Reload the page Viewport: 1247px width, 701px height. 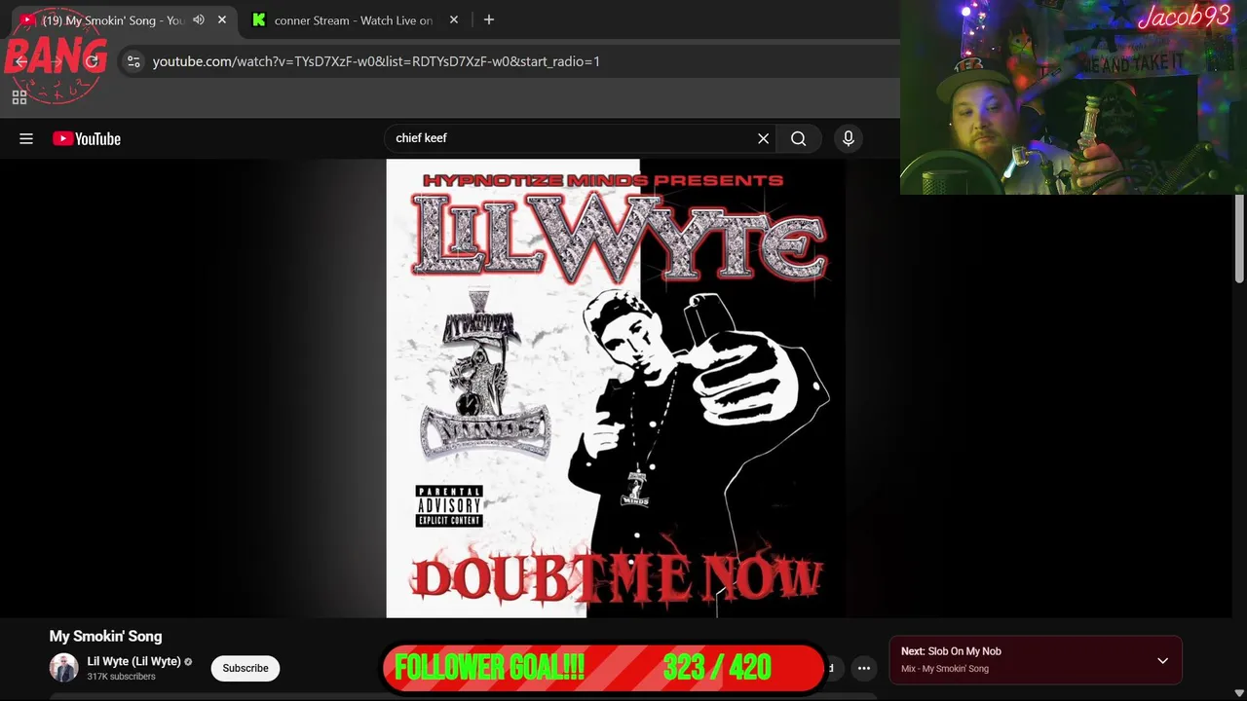click(93, 61)
